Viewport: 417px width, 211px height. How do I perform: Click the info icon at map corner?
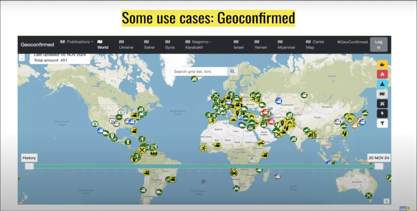pyautogui.click(x=386, y=201)
